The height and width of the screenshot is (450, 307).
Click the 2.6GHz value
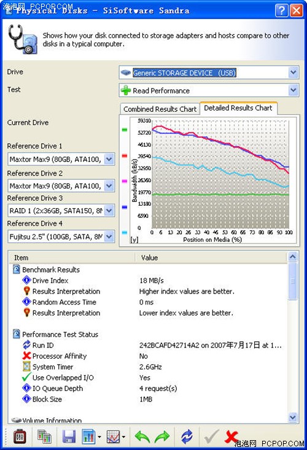150,367
